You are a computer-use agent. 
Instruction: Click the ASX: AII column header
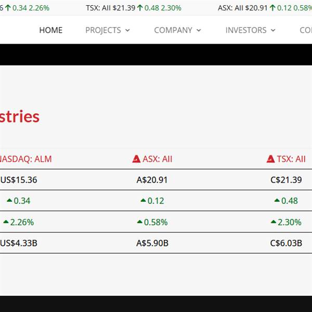[x=157, y=159]
